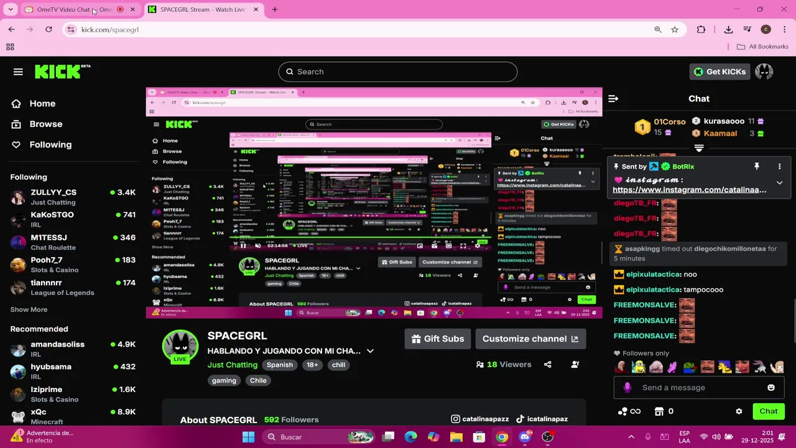Open tiannnrr channel from Following list
This screenshot has height=448, width=796.
[x=73, y=287]
